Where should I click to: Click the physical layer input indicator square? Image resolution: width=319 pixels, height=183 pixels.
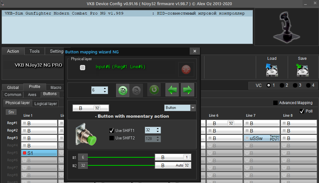tap(82, 68)
